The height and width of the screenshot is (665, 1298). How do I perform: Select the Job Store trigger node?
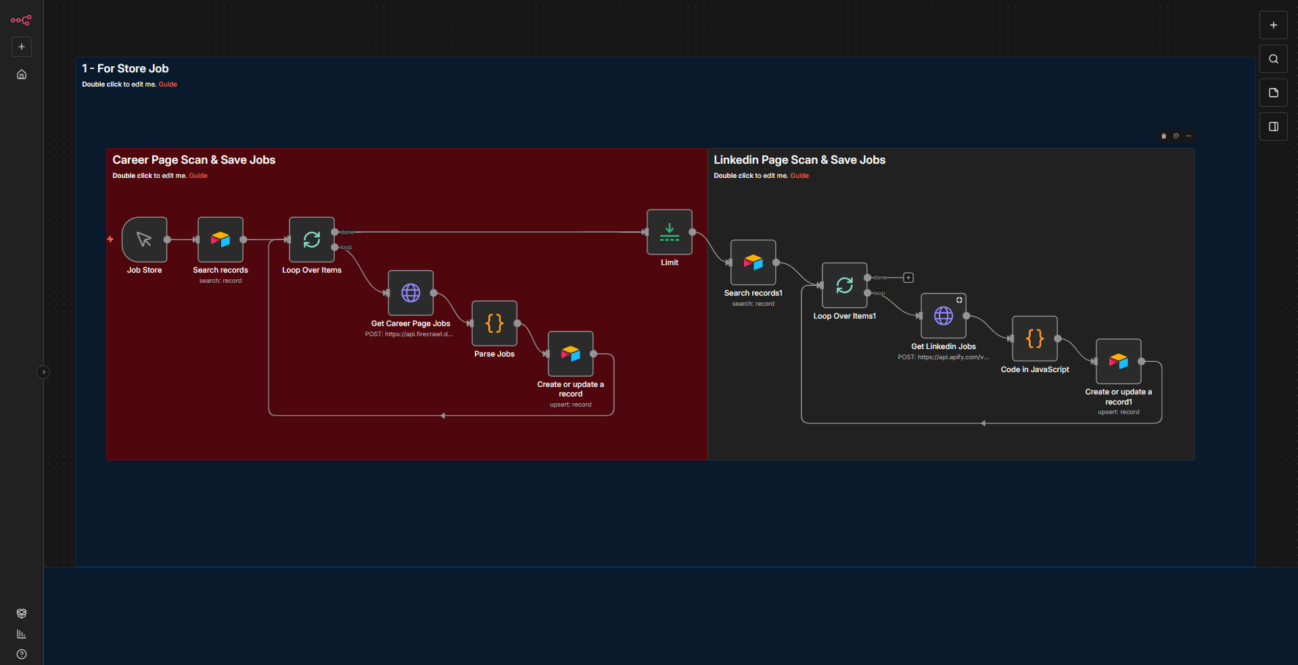144,239
